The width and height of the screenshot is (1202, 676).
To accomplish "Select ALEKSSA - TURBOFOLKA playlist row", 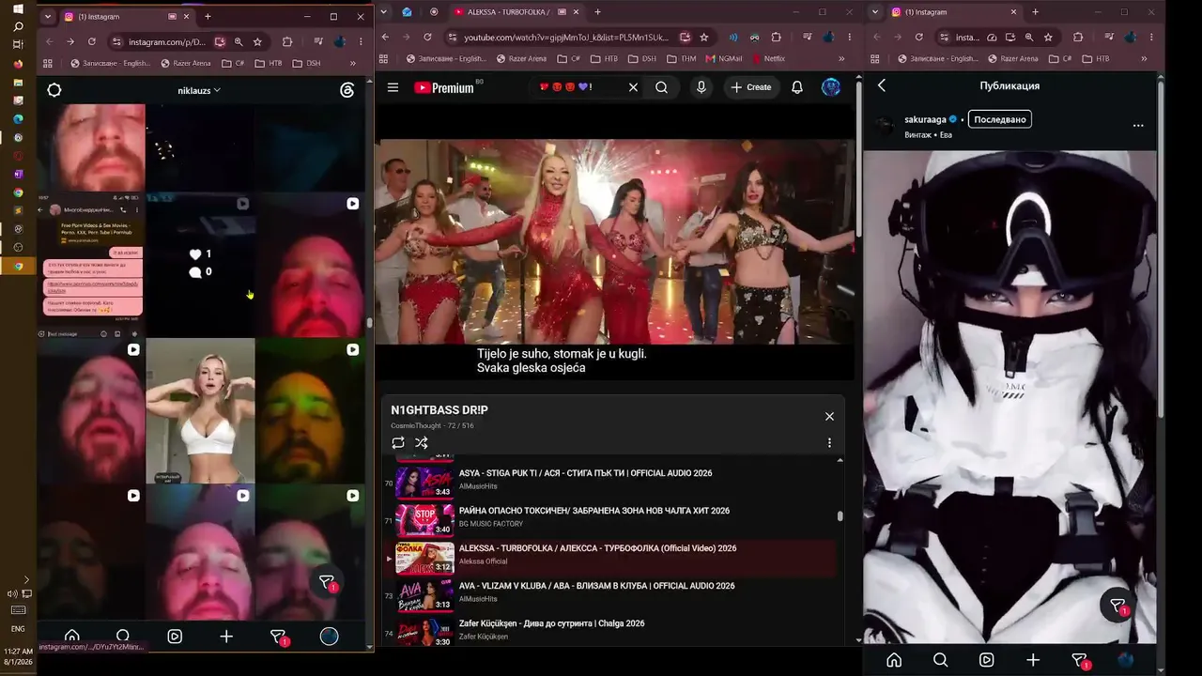I will coord(609,558).
